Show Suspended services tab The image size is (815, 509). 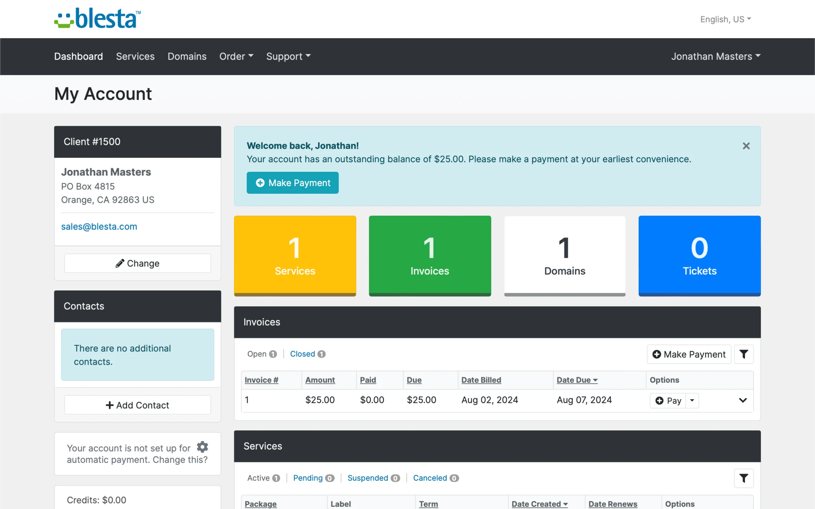374,478
